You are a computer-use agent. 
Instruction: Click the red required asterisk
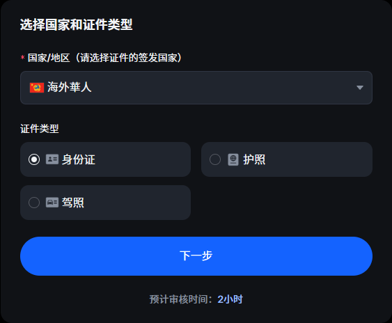tap(22, 58)
